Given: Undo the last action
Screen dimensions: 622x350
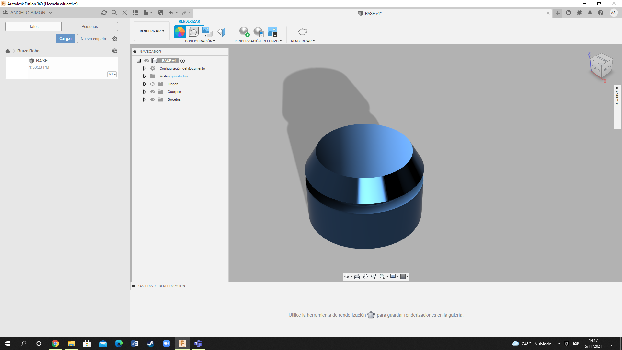Looking at the screenshot, I should point(171,13).
